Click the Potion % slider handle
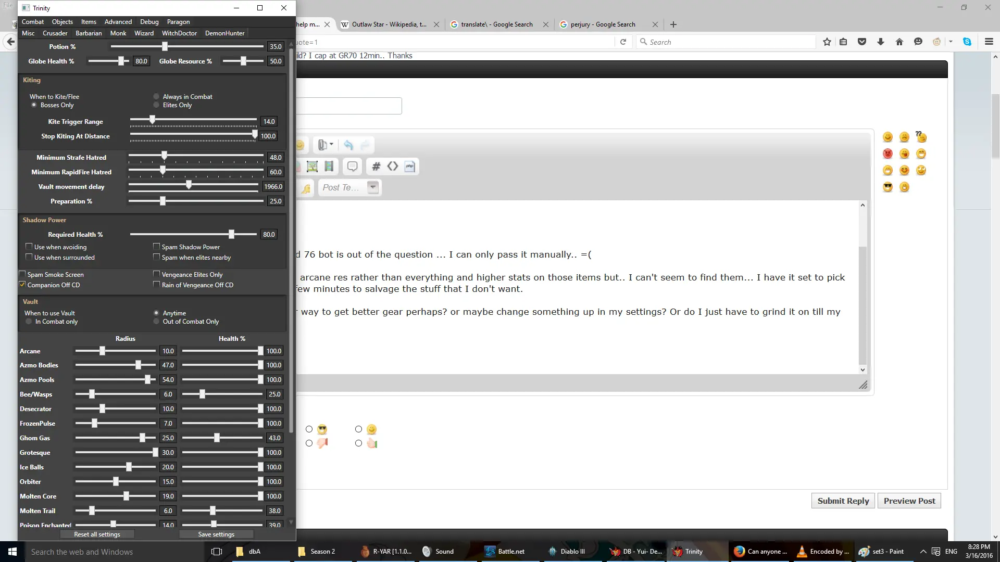Image resolution: width=1000 pixels, height=562 pixels. 165,46
